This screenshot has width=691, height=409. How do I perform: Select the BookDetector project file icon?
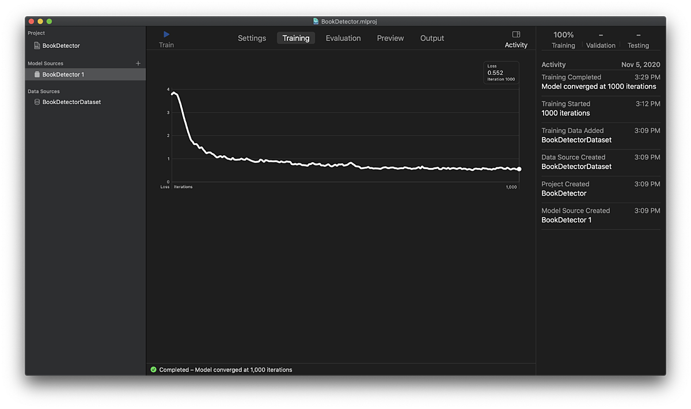(37, 45)
